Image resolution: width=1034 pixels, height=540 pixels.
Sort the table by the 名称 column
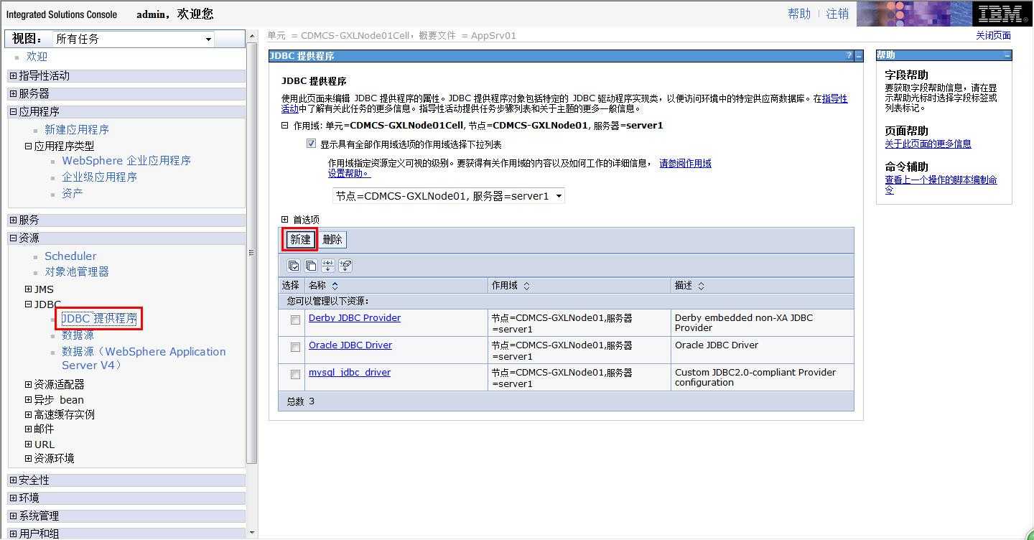[x=335, y=286]
